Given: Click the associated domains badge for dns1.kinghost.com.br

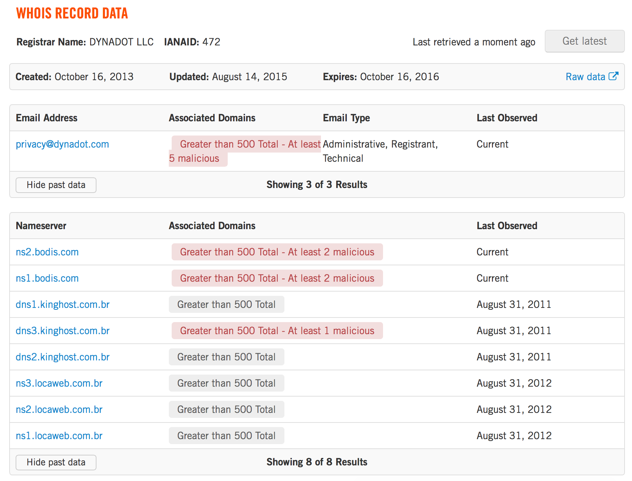Looking at the screenshot, I should (226, 305).
